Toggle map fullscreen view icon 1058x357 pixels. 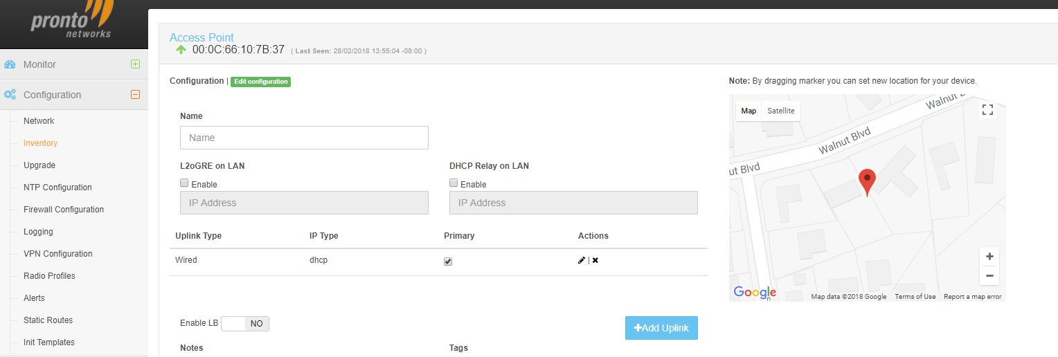point(988,110)
